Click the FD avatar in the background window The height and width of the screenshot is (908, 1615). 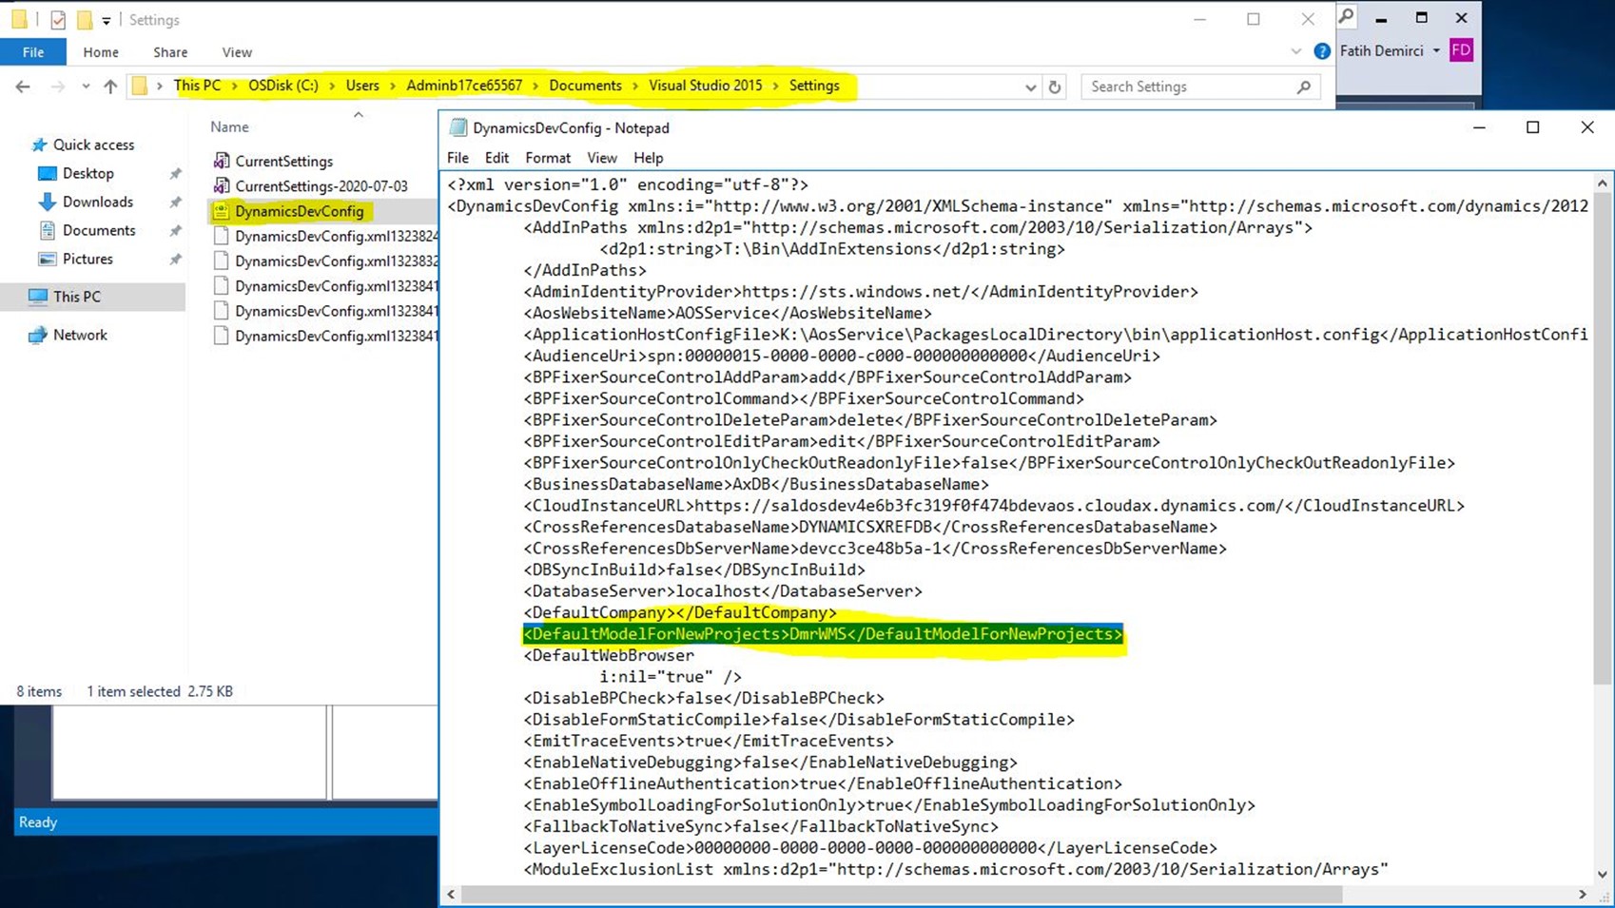(x=1461, y=50)
